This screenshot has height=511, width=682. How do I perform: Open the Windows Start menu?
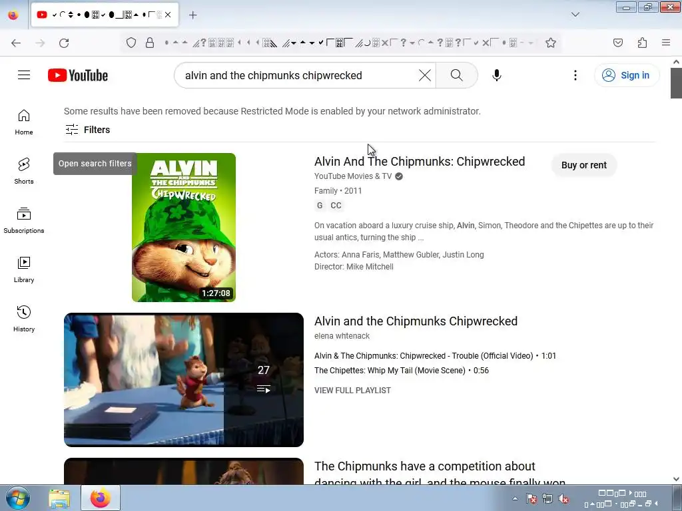click(x=17, y=498)
